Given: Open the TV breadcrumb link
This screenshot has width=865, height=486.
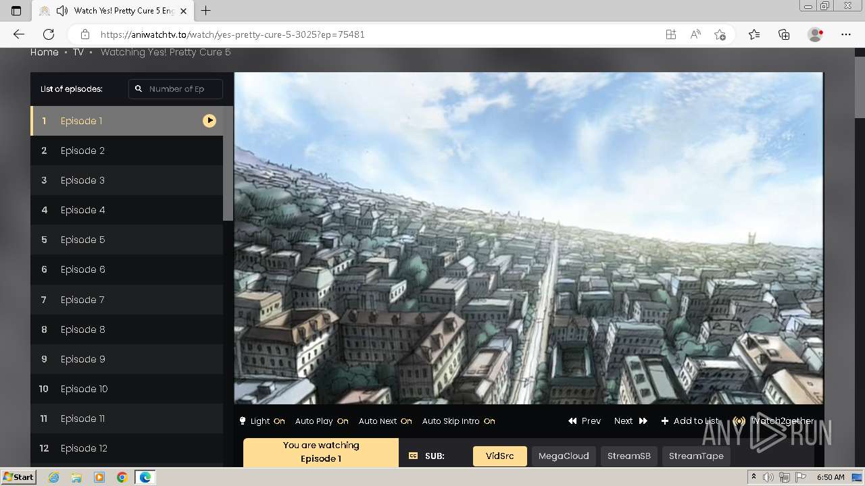Looking at the screenshot, I should (x=78, y=52).
